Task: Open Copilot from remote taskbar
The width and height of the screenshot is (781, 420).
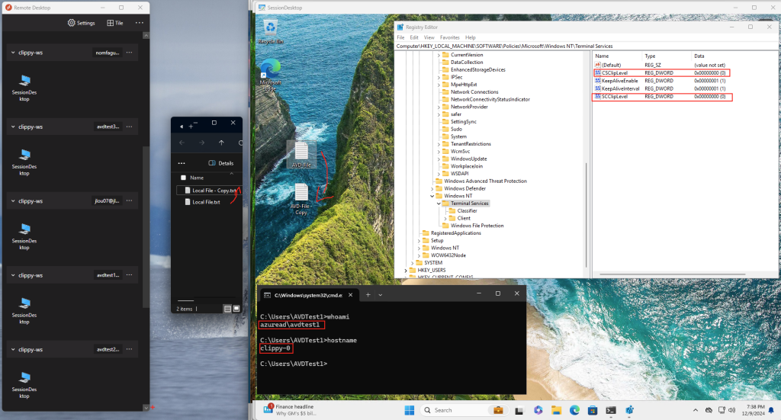Action: click(538, 410)
